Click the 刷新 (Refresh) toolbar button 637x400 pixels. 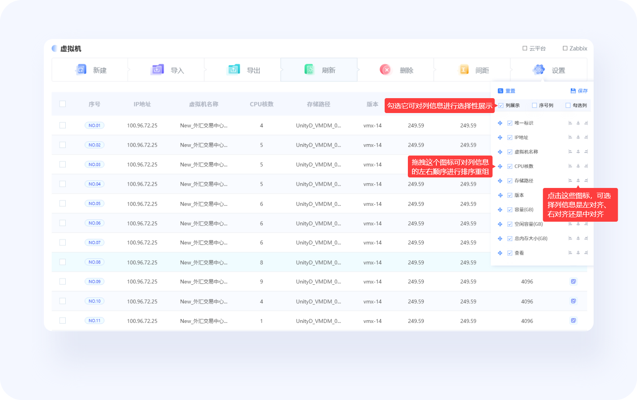coord(319,70)
